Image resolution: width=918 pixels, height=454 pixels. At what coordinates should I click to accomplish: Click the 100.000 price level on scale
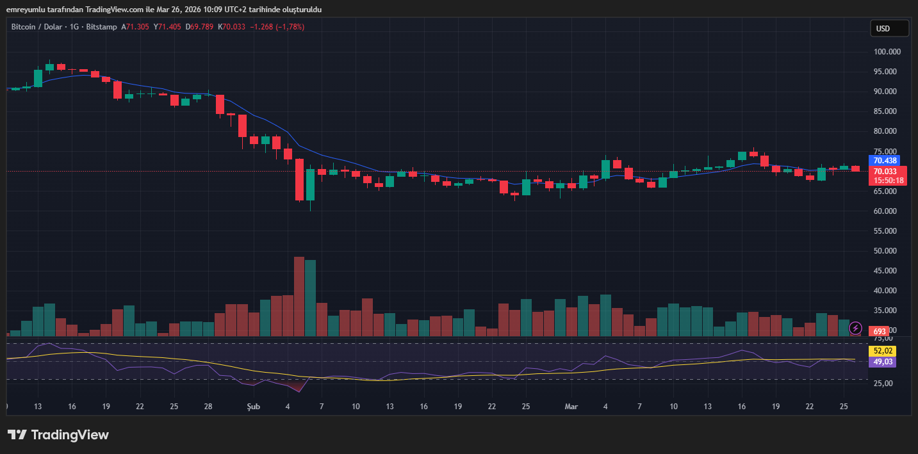[887, 52]
